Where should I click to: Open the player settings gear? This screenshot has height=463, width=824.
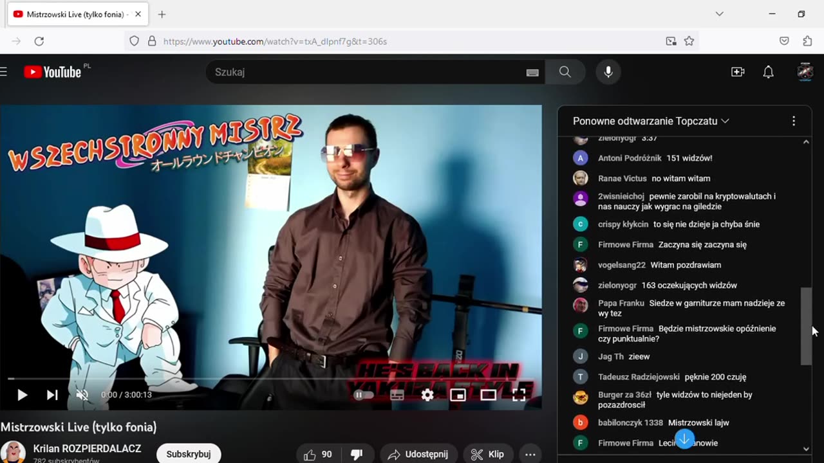pyautogui.click(x=427, y=395)
